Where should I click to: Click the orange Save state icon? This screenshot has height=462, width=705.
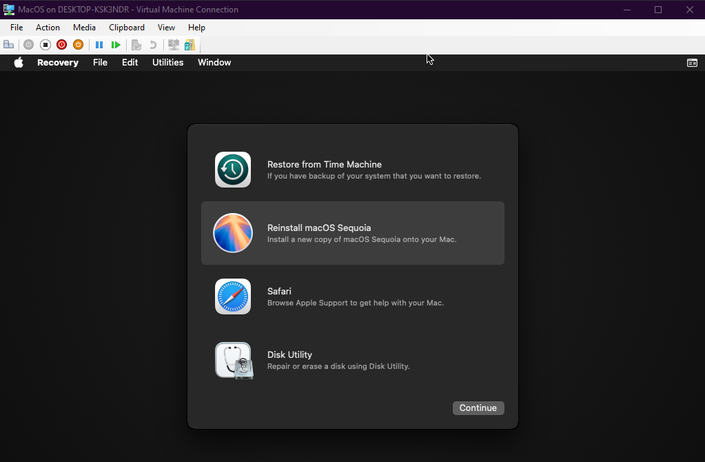[78, 45]
